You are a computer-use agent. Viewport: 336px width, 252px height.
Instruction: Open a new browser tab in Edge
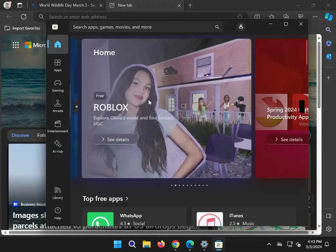[190, 5]
